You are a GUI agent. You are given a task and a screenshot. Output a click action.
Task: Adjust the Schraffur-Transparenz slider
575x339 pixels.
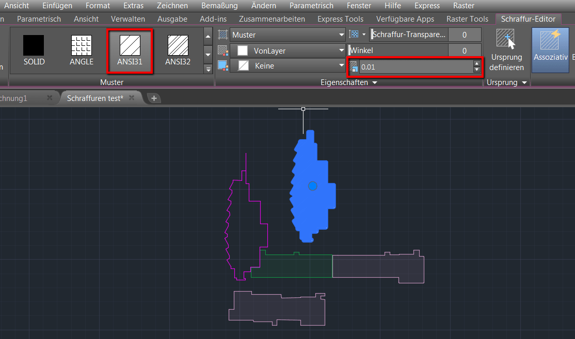(409, 35)
